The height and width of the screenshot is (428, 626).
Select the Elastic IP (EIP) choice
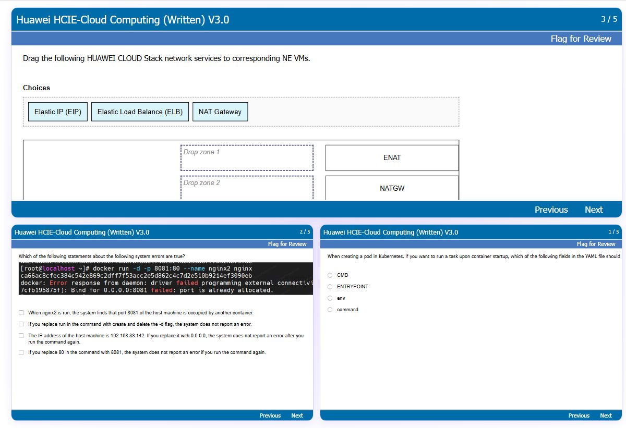click(58, 112)
